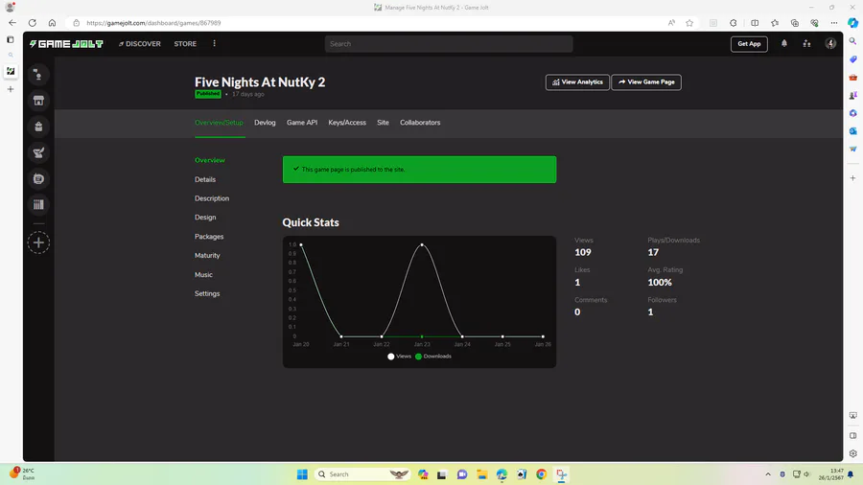
Task: Open Google Chrome from the taskbar
Action: [x=542, y=474]
